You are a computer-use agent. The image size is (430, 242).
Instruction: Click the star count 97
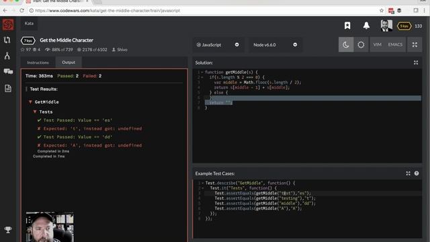26,50
